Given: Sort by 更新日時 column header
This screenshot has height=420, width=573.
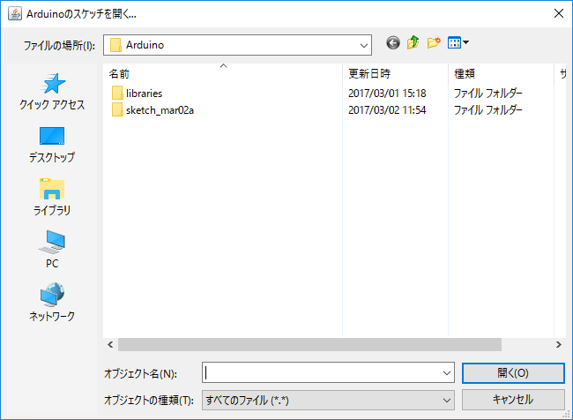Looking at the screenshot, I should [395, 74].
